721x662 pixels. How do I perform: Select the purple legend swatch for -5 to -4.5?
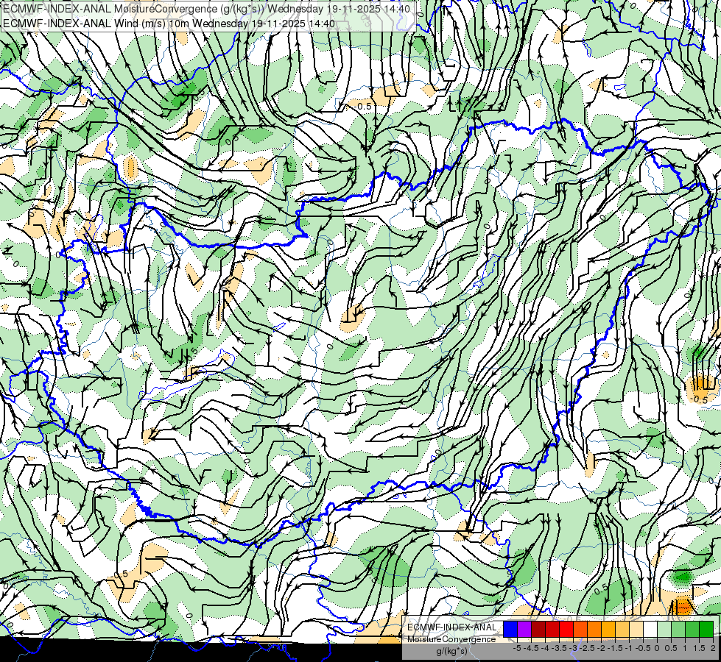point(524,629)
